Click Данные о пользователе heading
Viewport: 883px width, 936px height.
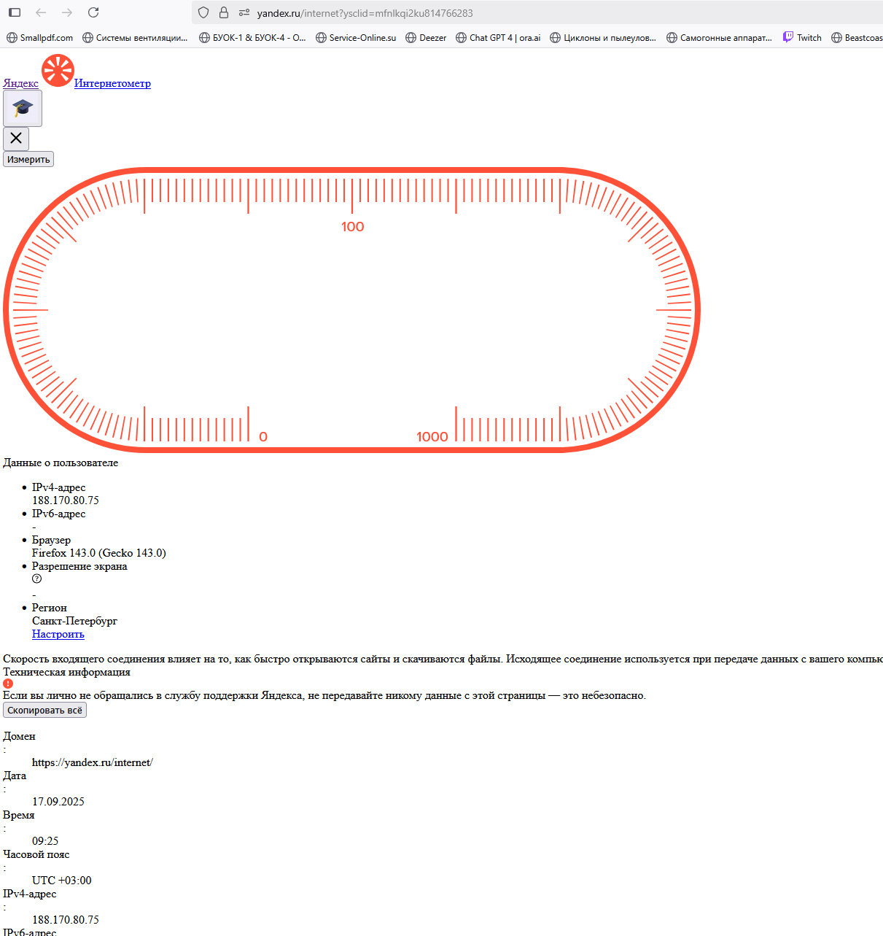point(61,463)
